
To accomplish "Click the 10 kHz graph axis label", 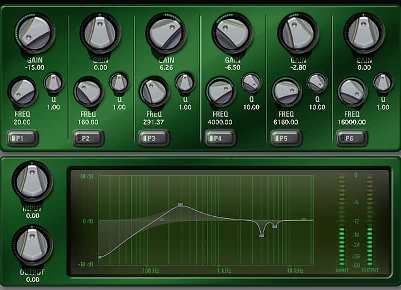I will click(295, 271).
